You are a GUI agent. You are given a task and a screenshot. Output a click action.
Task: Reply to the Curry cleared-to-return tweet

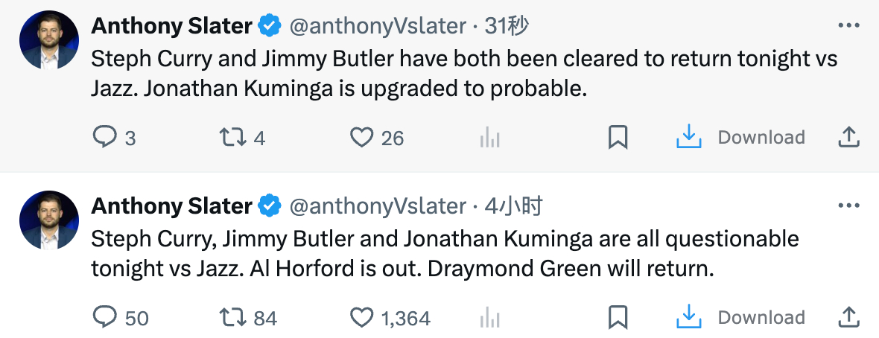[x=105, y=138]
